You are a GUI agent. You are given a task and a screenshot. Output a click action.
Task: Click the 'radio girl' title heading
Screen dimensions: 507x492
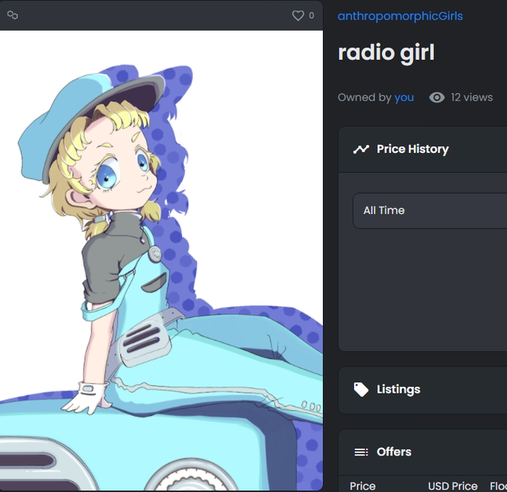pos(386,53)
